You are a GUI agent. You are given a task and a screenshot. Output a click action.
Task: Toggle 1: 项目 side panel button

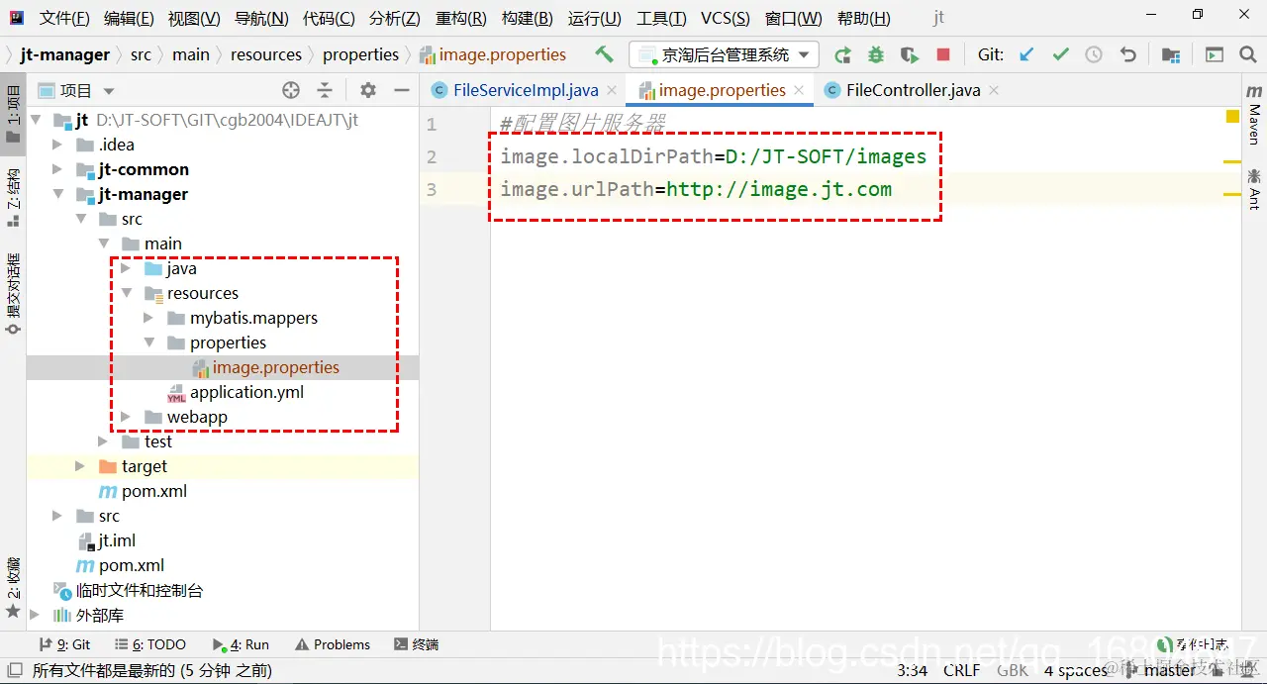[13, 112]
